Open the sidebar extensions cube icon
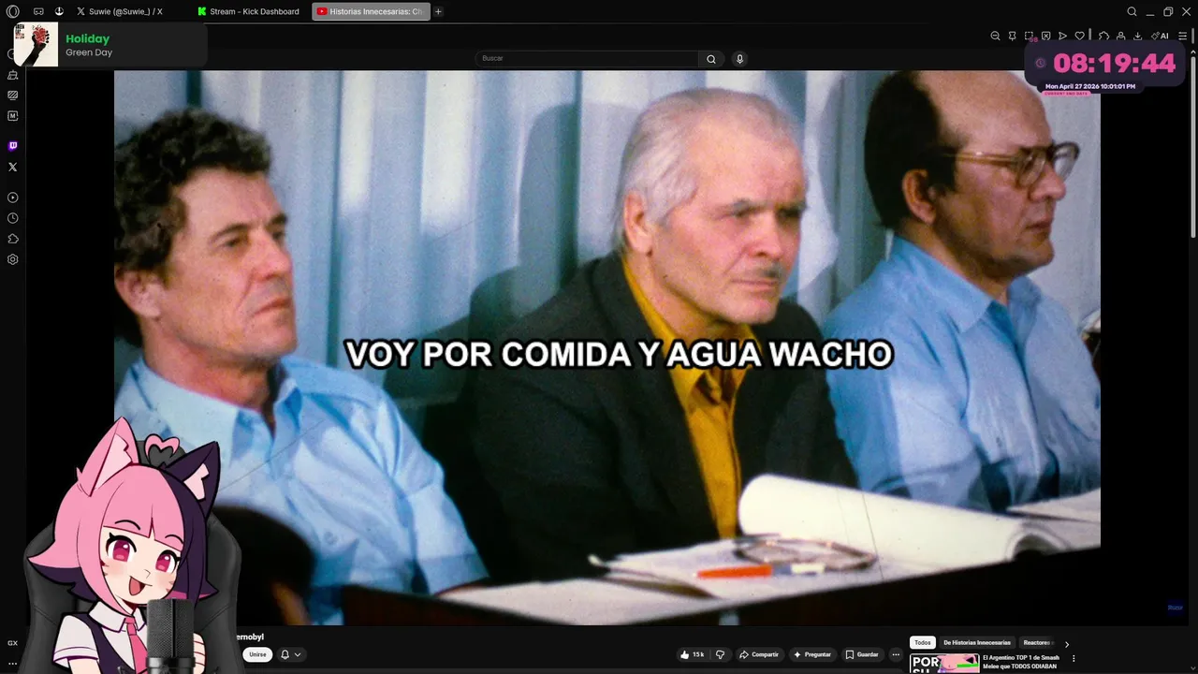The image size is (1198, 674). pyautogui.click(x=12, y=239)
